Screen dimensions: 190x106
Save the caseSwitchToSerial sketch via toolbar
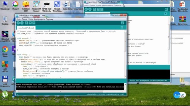coord(34,23)
